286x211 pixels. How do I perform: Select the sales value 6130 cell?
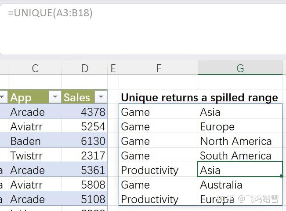pos(93,141)
